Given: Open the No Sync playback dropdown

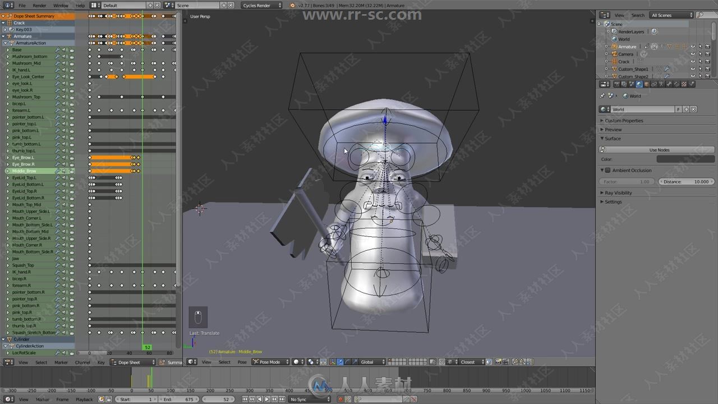Looking at the screenshot, I should coord(309,400).
